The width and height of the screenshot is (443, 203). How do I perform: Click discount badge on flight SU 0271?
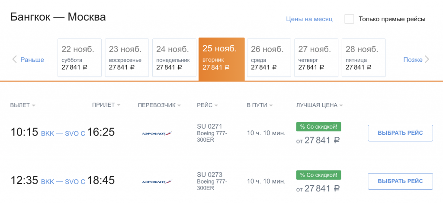318,127
